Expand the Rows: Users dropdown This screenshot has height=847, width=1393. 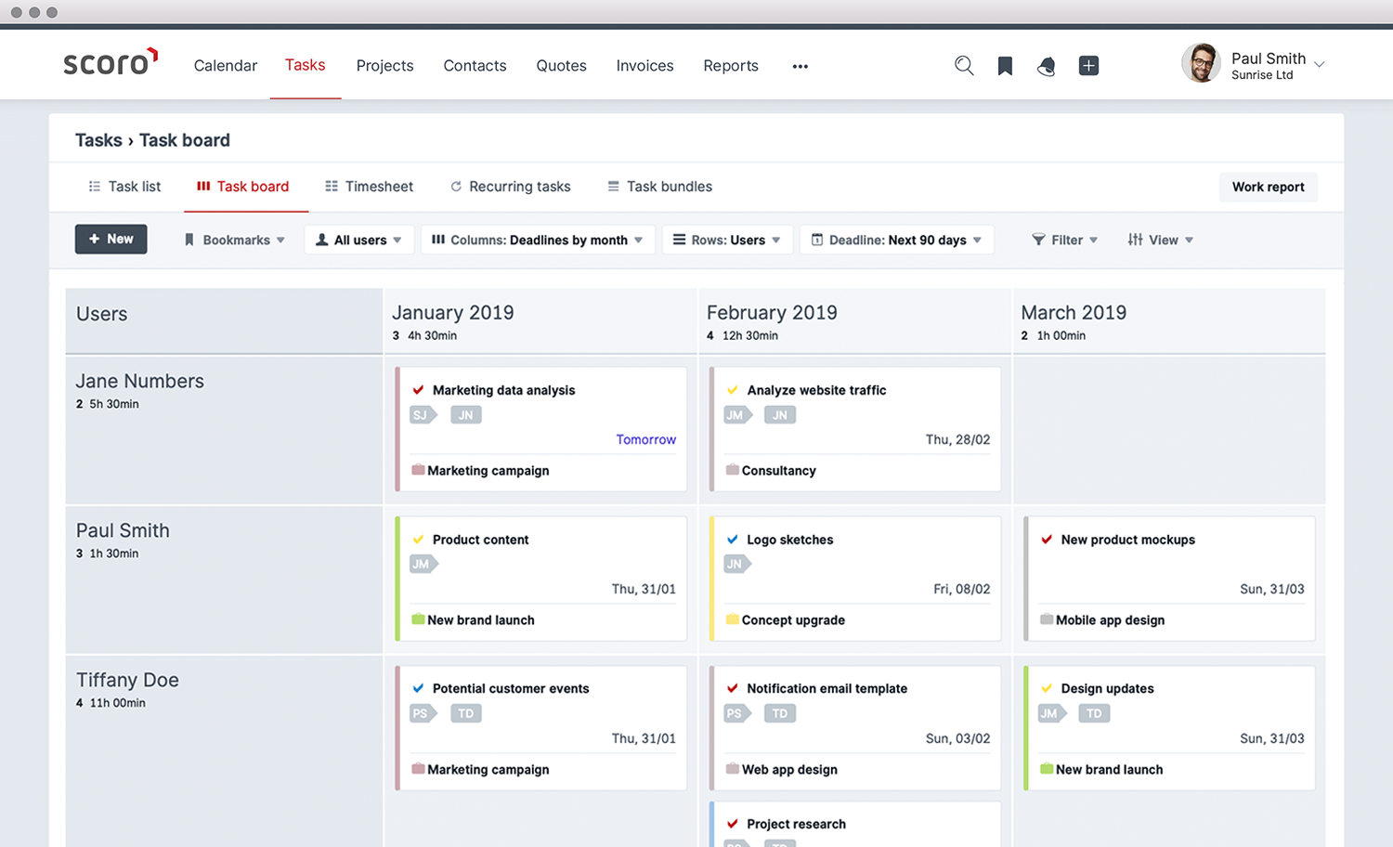pos(727,240)
